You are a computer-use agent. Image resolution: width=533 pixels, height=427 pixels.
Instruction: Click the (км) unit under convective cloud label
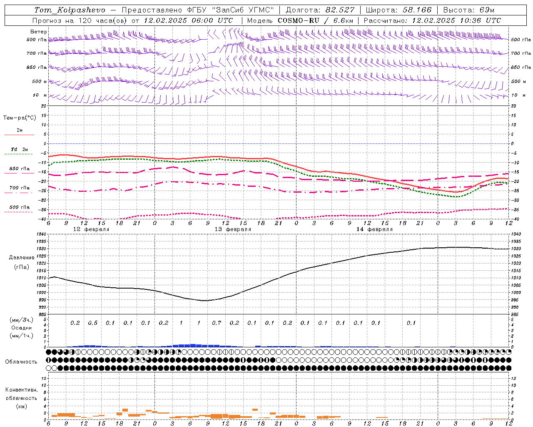click(x=21, y=406)
